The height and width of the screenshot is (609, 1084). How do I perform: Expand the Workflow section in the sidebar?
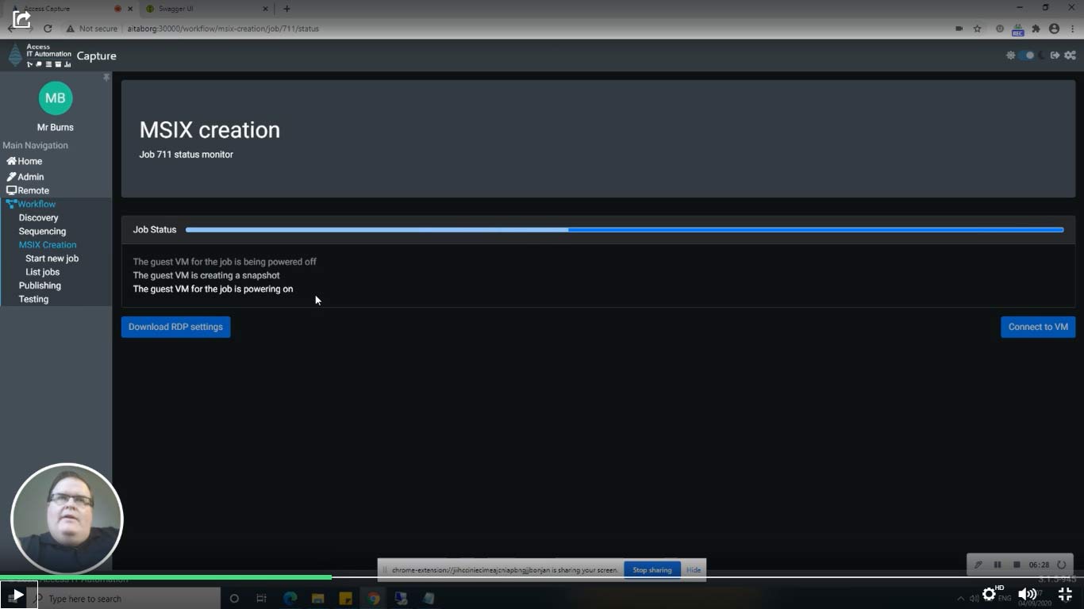click(36, 204)
